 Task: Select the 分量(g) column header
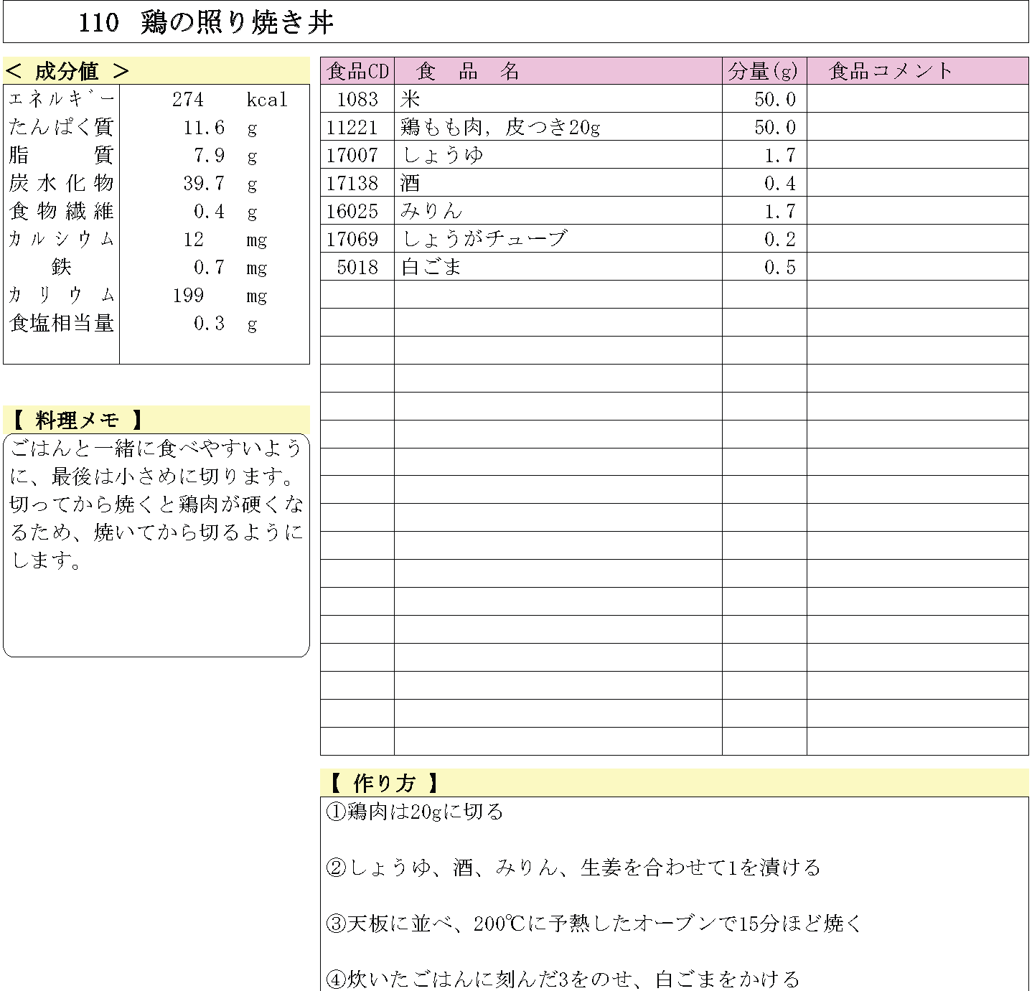pos(764,71)
